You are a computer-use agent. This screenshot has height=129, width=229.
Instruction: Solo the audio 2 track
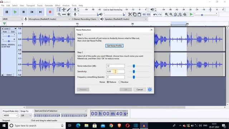tap(13, 32)
